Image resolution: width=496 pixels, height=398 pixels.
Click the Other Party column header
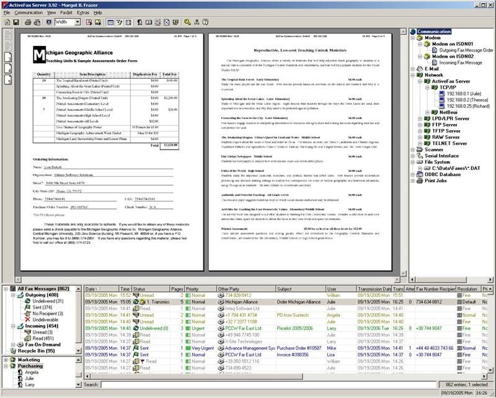point(246,289)
